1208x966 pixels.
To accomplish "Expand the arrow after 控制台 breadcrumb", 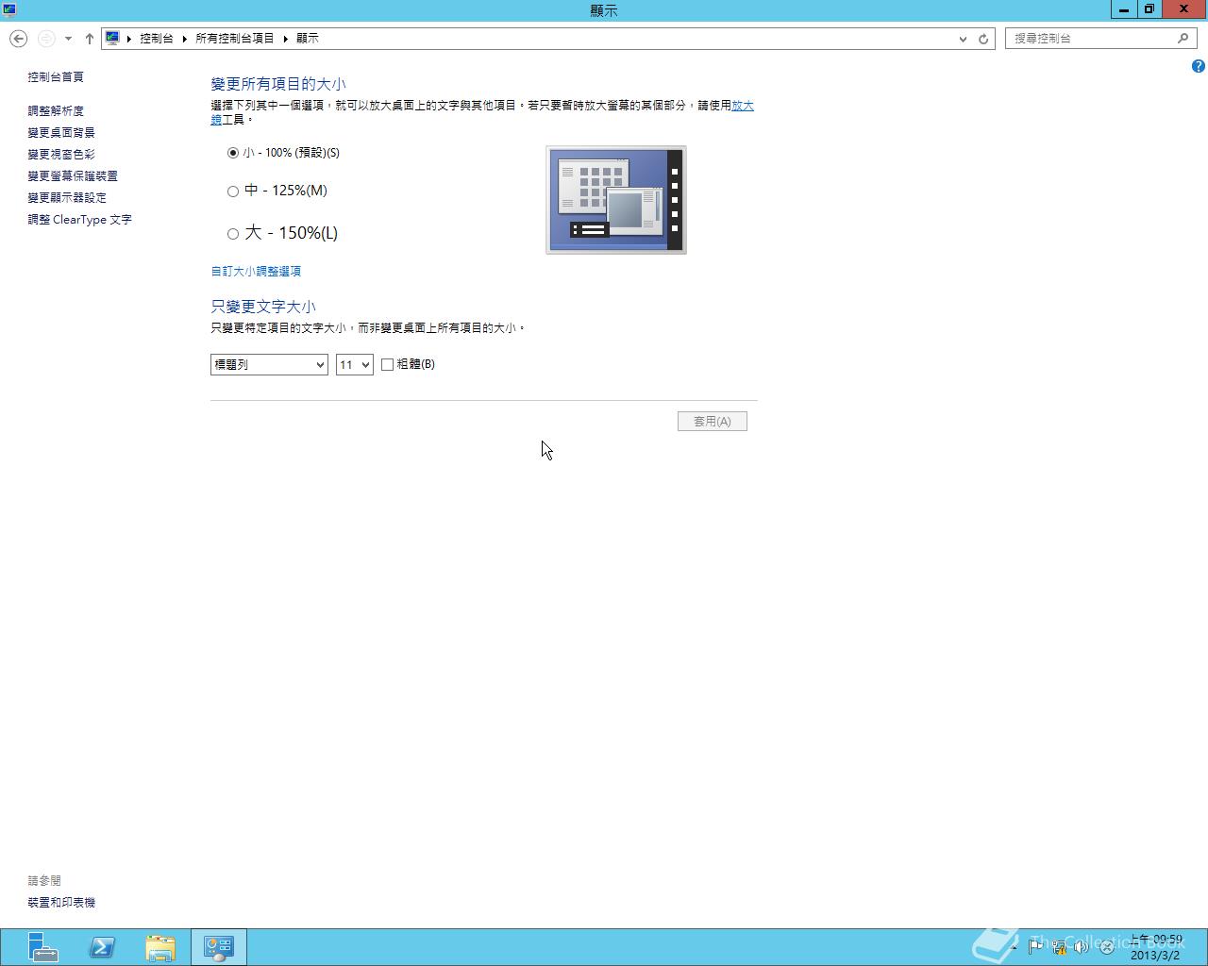I will point(185,39).
